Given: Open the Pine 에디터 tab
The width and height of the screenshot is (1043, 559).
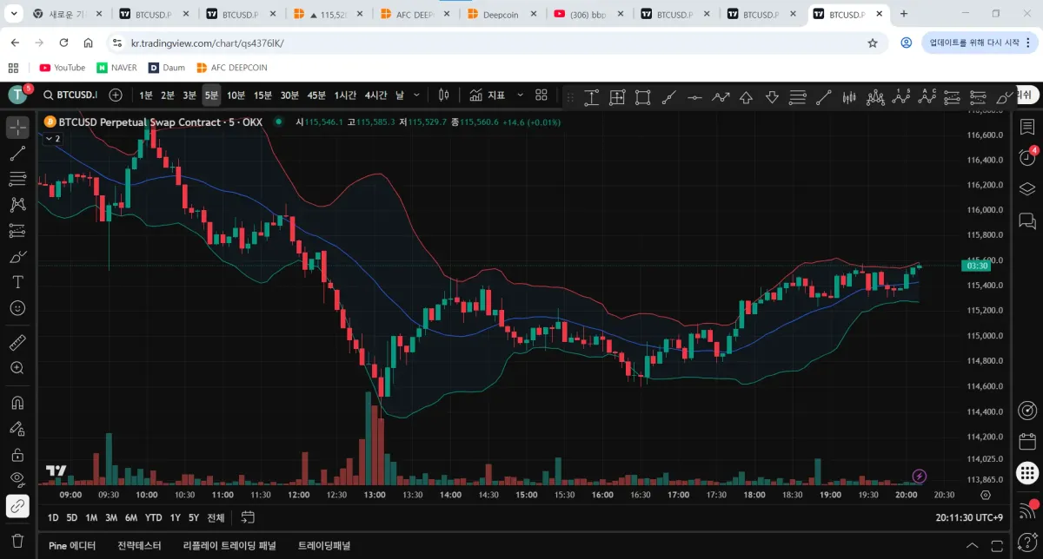Looking at the screenshot, I should tap(72, 546).
